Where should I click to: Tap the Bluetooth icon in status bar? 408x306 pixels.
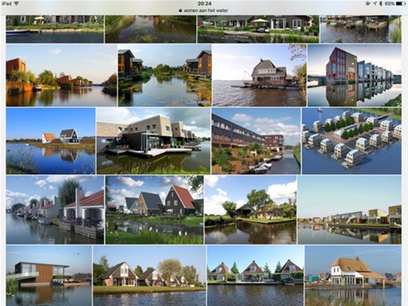[x=381, y=3]
